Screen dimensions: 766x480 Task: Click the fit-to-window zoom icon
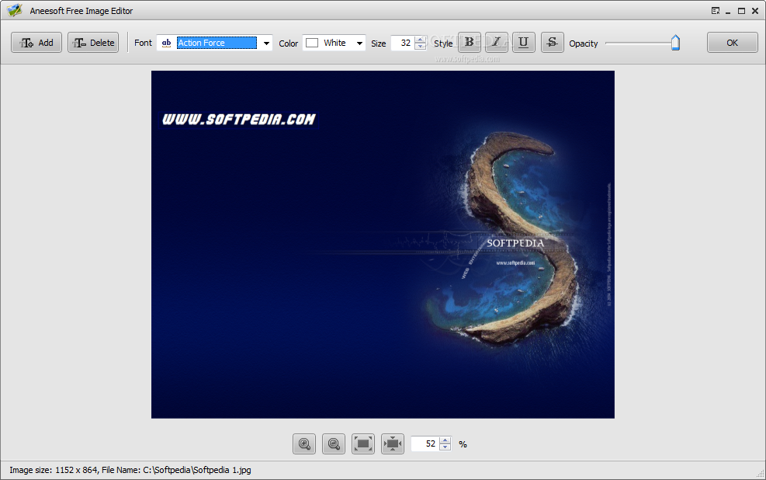pyautogui.click(x=363, y=443)
